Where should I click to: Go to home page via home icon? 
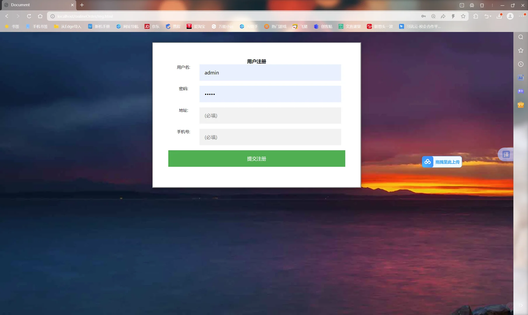tap(40, 16)
